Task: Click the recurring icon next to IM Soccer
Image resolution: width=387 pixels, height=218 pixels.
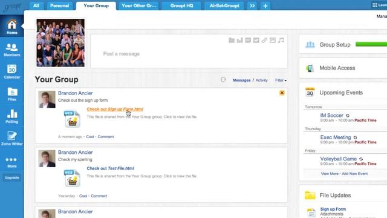Action: click(348, 116)
